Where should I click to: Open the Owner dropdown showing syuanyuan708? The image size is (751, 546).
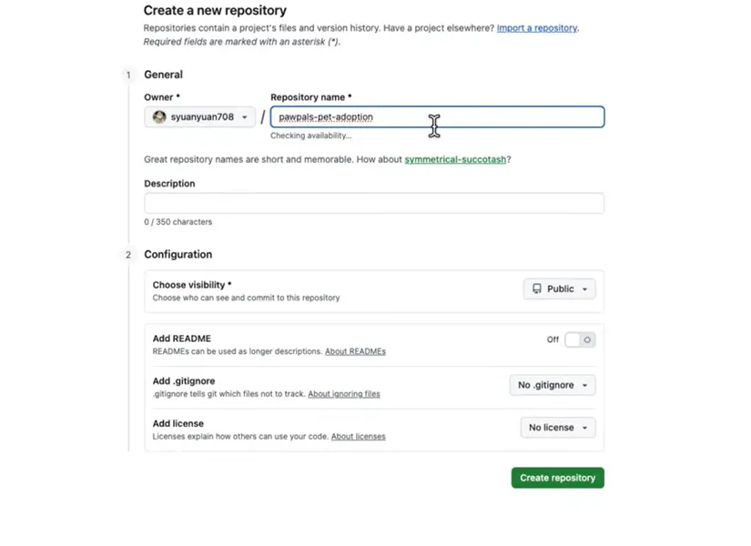pos(199,117)
